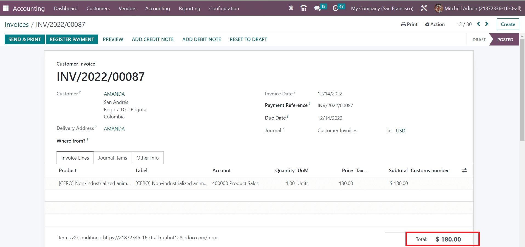The height and width of the screenshot is (247, 525).
Task: Open the activities clock icon
Action: (x=335, y=8)
